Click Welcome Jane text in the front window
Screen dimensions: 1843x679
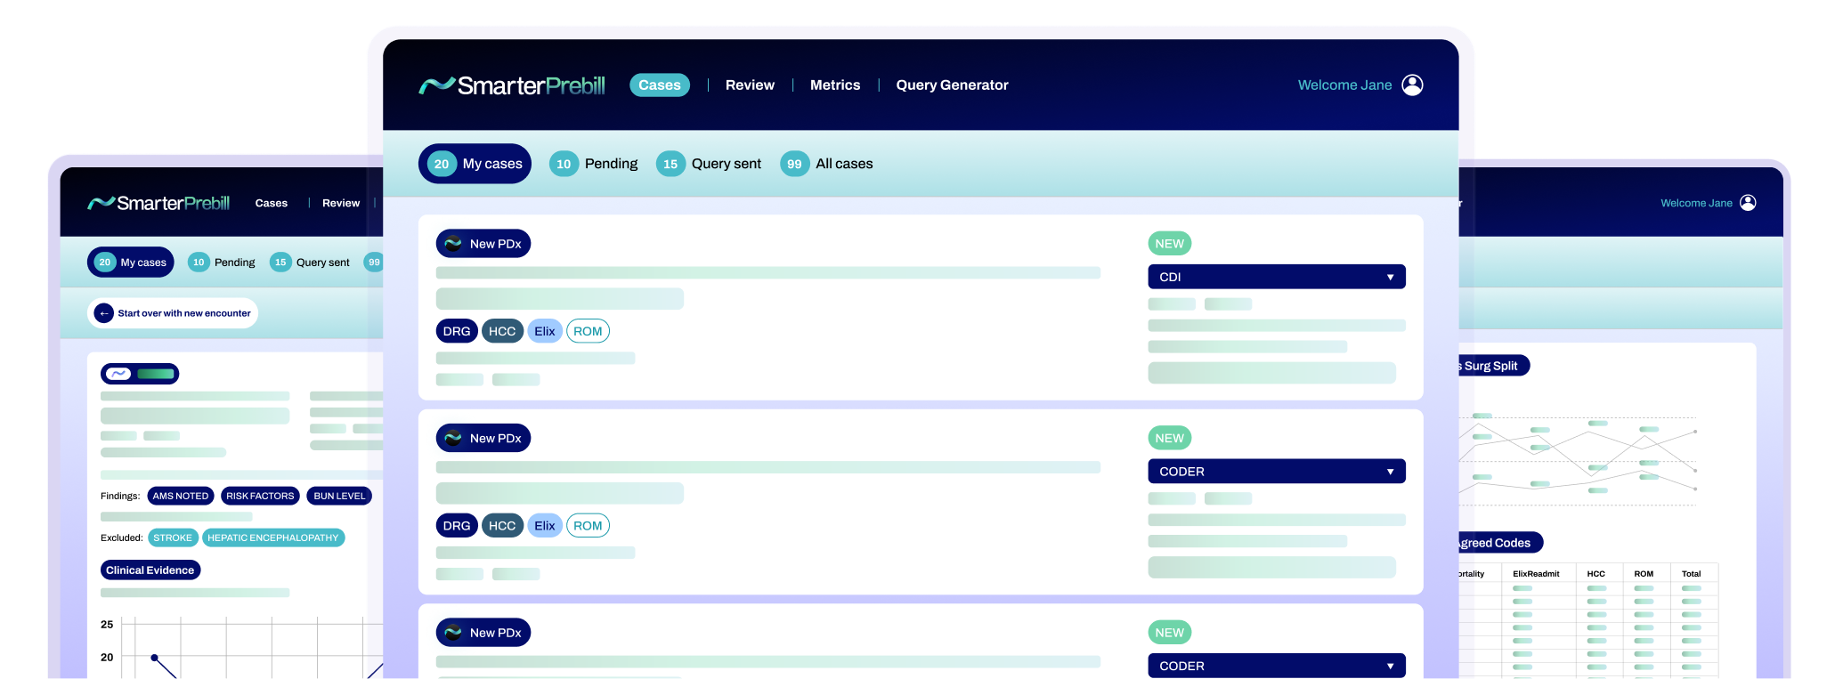pos(1344,85)
